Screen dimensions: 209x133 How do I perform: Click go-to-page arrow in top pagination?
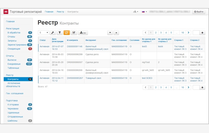tap(202, 33)
